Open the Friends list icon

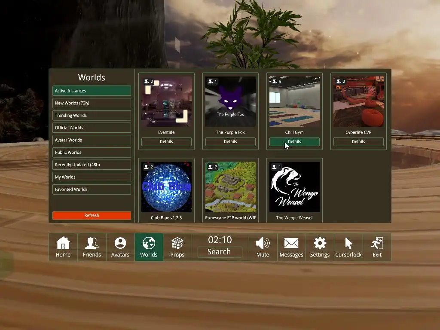click(92, 243)
